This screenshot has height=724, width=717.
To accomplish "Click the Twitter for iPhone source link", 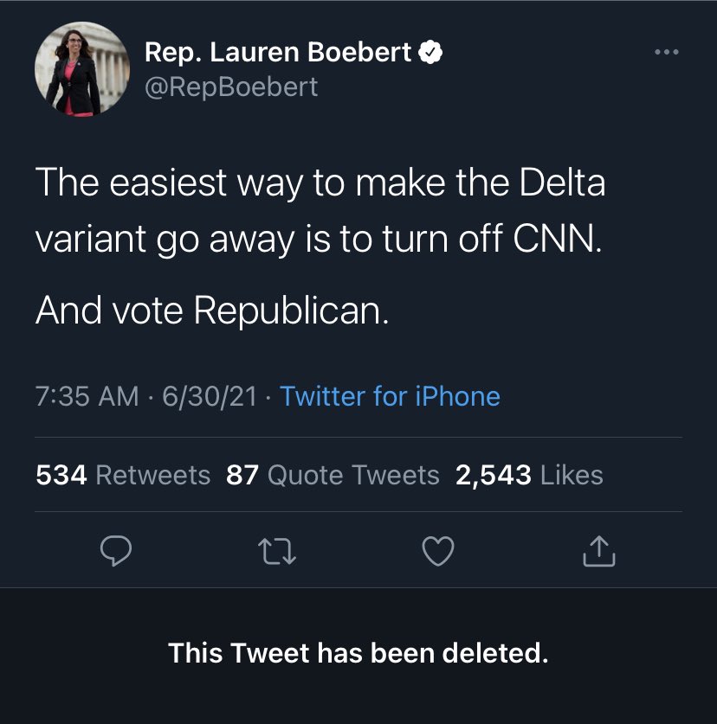I will coord(390,397).
